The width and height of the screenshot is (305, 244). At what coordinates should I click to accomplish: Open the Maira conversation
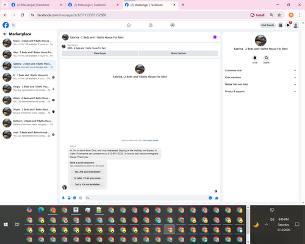coord(29,43)
